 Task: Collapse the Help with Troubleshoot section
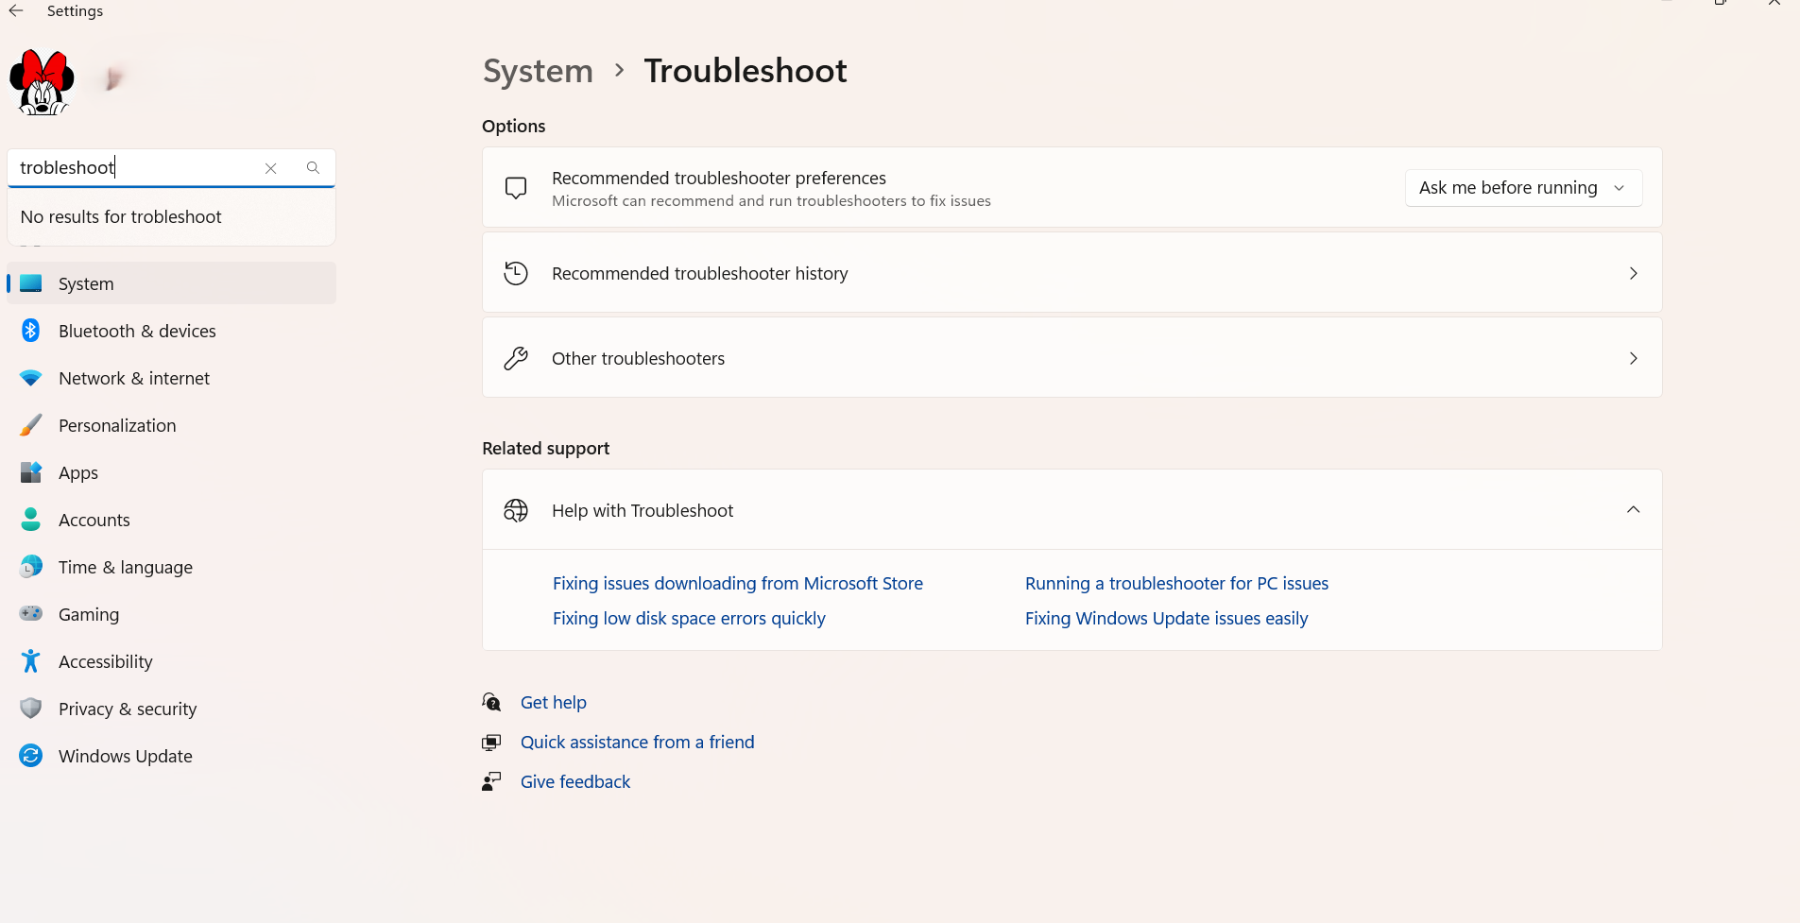[1633, 510]
